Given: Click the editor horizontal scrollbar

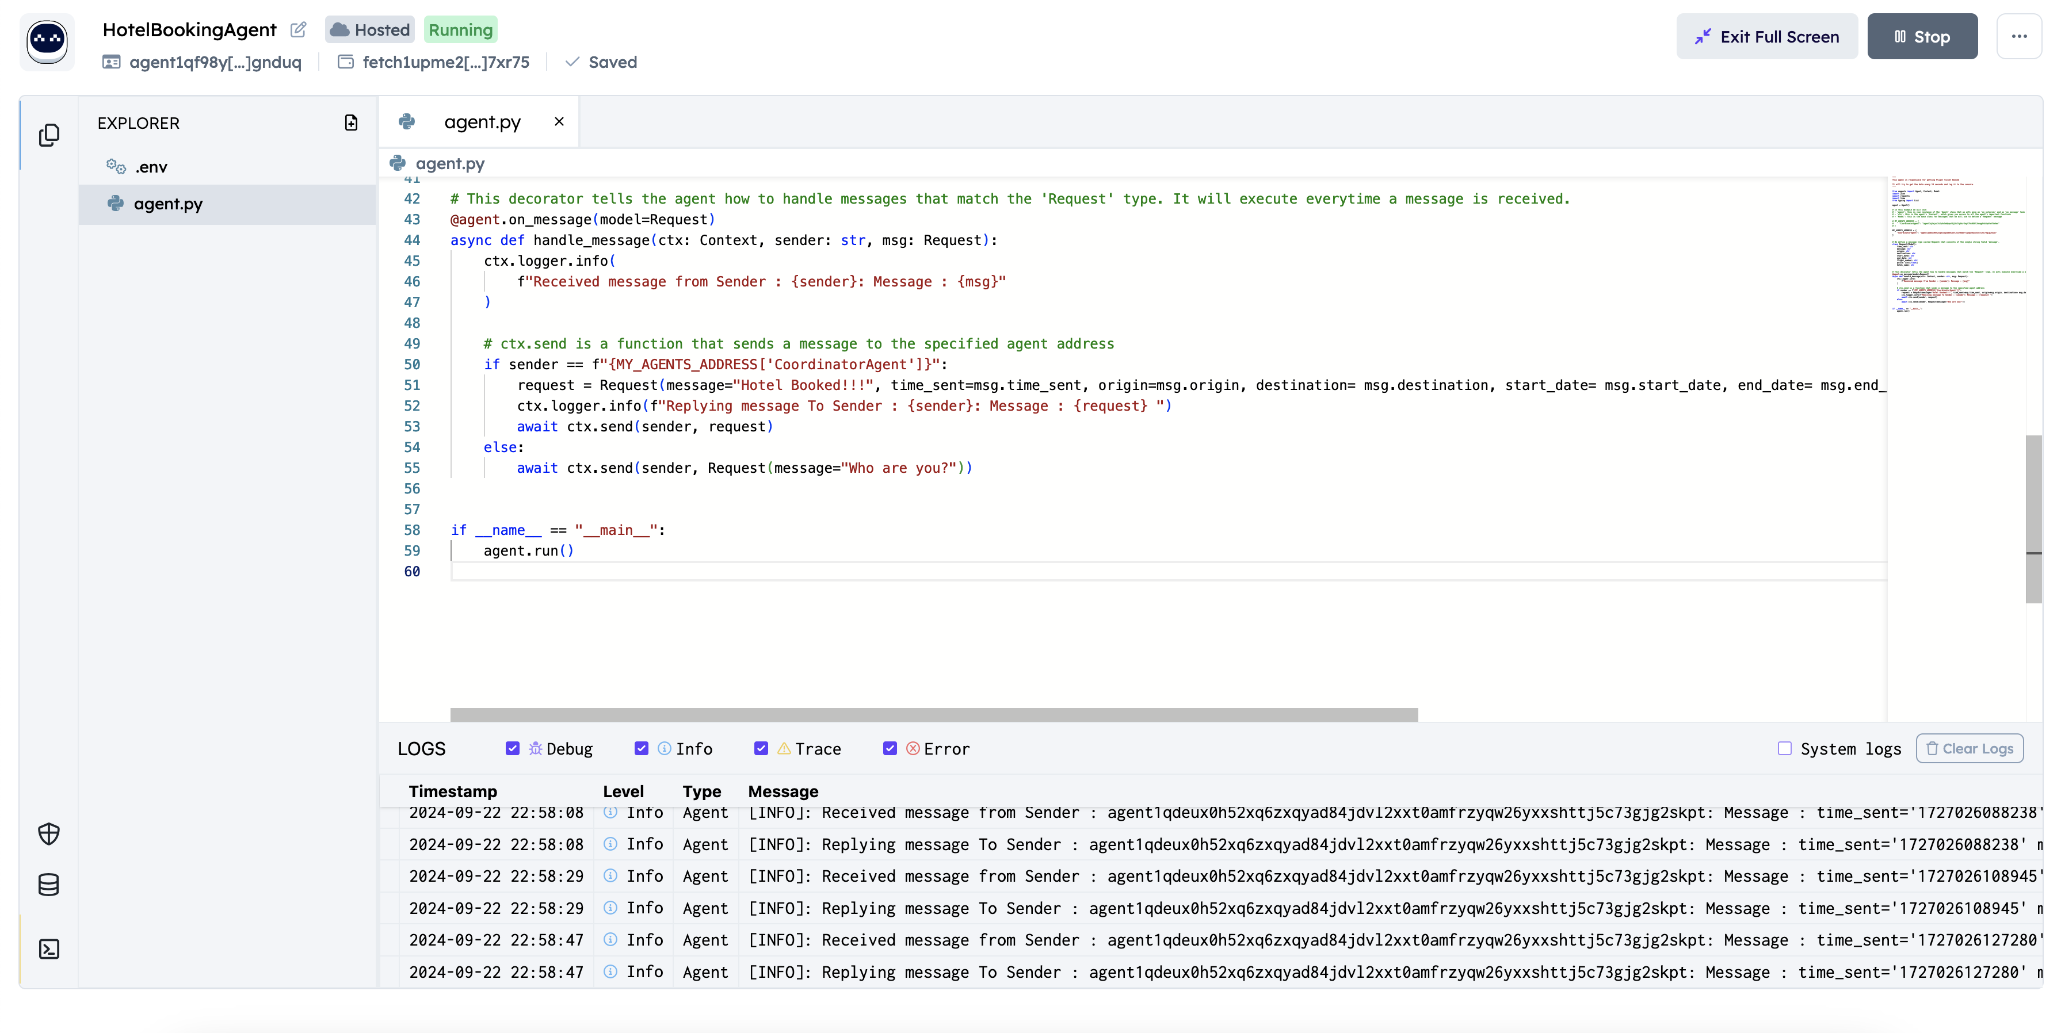Looking at the screenshot, I should pyautogui.click(x=933, y=714).
